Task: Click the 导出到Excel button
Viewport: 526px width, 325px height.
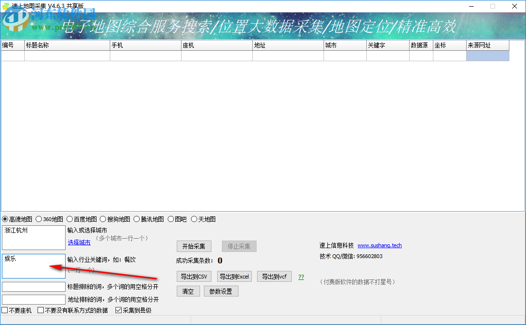Action: point(234,276)
